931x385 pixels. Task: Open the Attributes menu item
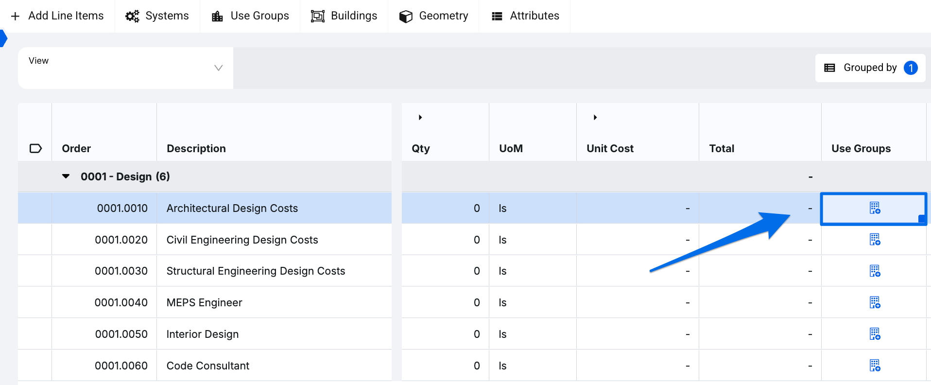click(x=525, y=16)
